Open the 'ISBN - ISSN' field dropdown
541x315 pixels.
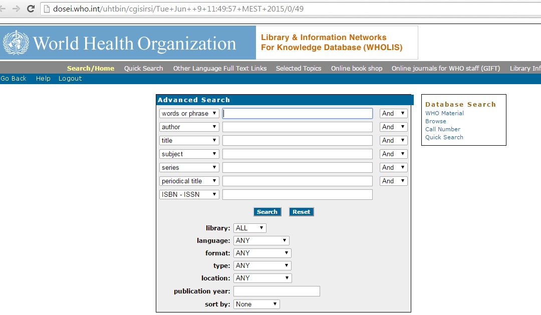click(x=189, y=194)
